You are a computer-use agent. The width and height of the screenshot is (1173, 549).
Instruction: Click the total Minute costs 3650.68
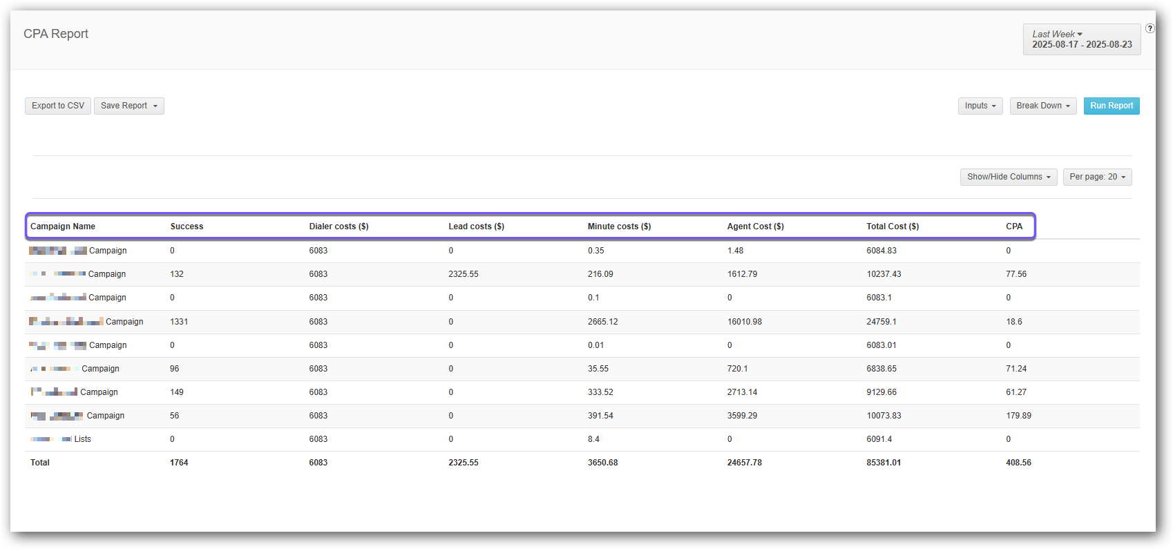(x=603, y=463)
